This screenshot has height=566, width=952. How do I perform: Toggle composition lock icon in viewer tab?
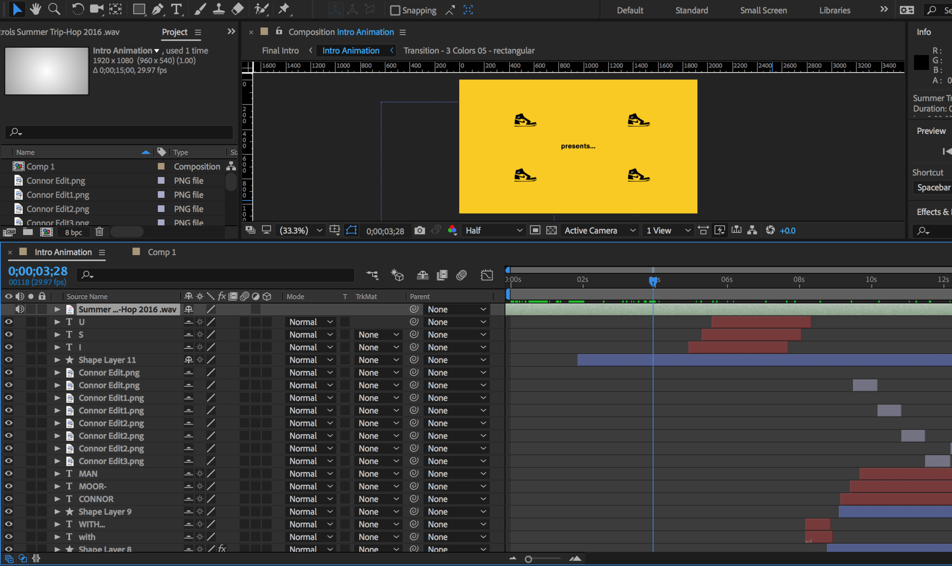tap(279, 31)
